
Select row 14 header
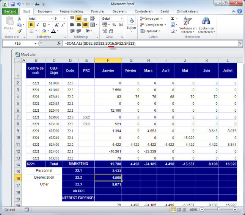click(x=18, y=165)
